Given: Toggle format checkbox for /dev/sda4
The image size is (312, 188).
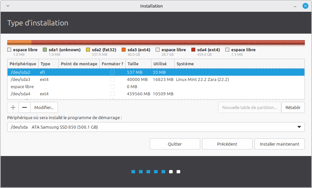Looking at the screenshot, I should 113,94.
